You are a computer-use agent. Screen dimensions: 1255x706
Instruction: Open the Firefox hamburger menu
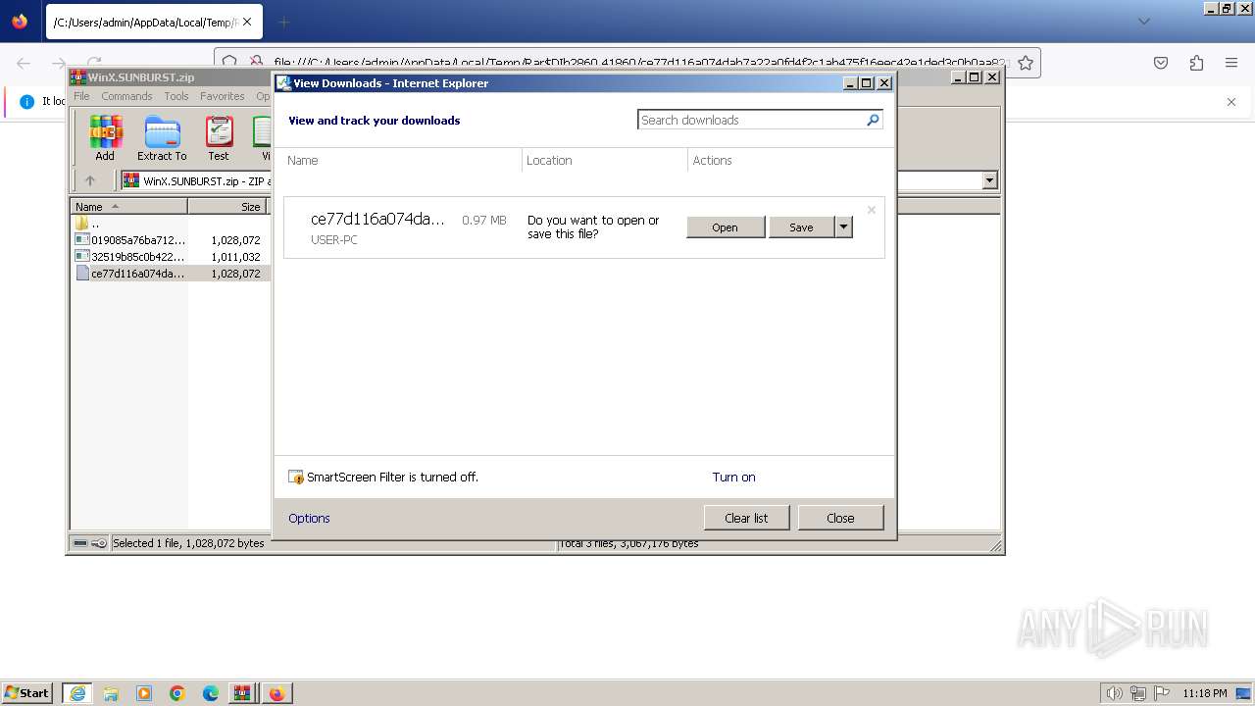coord(1231,63)
